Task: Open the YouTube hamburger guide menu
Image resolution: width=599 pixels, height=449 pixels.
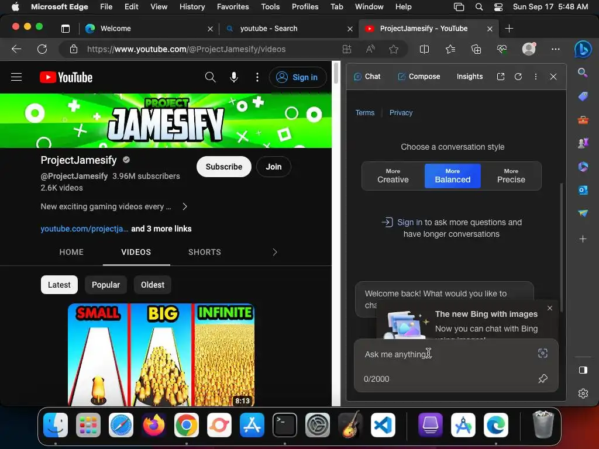Action: pyautogui.click(x=16, y=77)
